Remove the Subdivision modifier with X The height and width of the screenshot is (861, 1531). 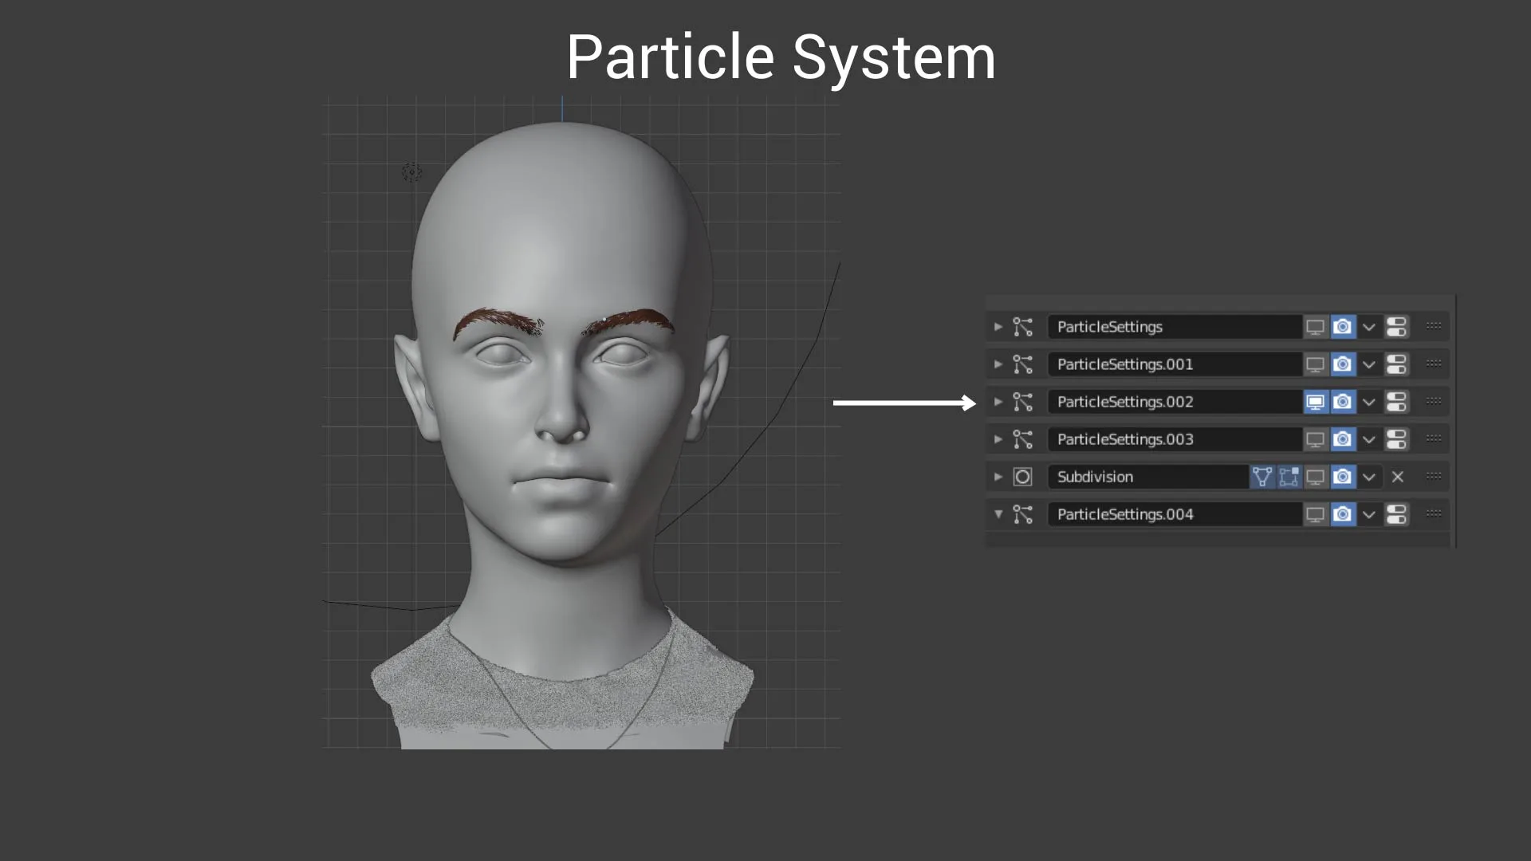1397,477
